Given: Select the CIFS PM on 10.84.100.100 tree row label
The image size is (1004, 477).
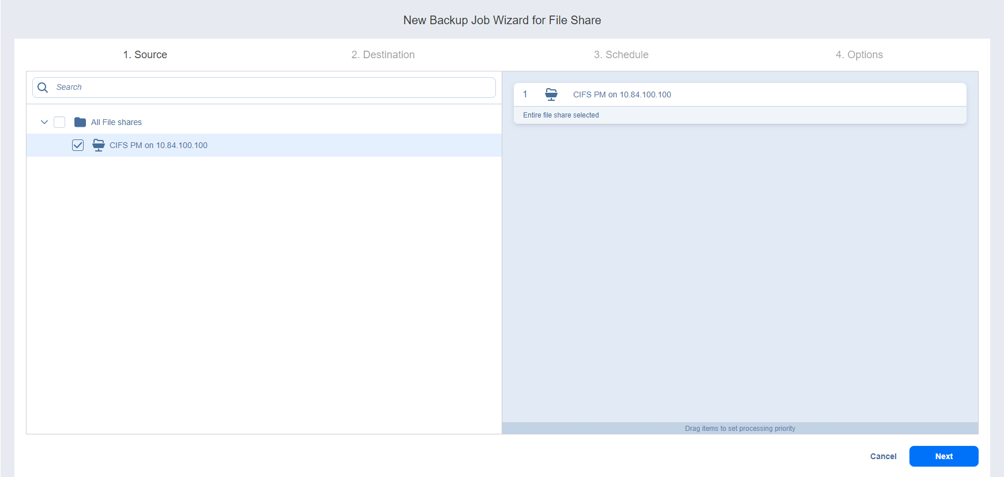Looking at the screenshot, I should 159,145.
